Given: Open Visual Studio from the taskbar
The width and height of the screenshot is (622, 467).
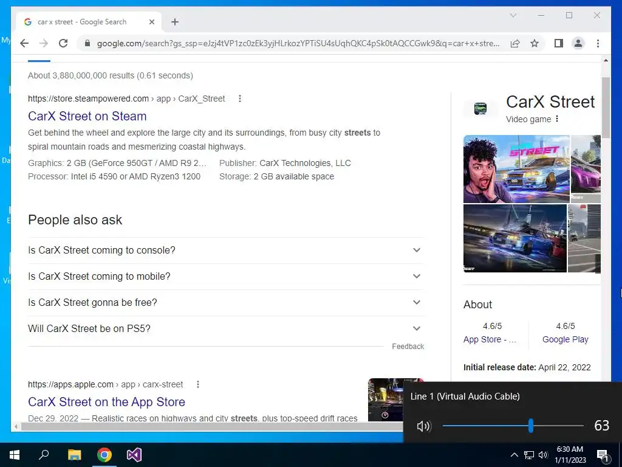Looking at the screenshot, I should pyautogui.click(x=134, y=455).
